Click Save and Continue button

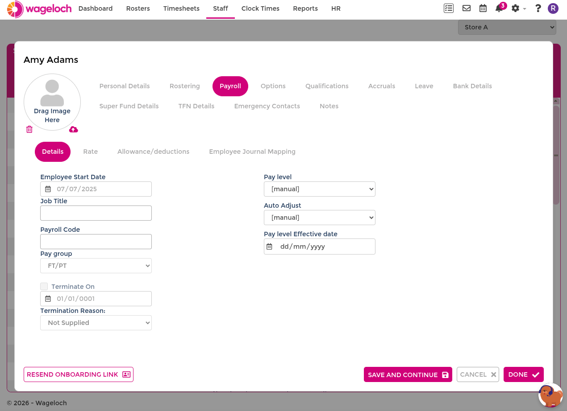(408, 374)
